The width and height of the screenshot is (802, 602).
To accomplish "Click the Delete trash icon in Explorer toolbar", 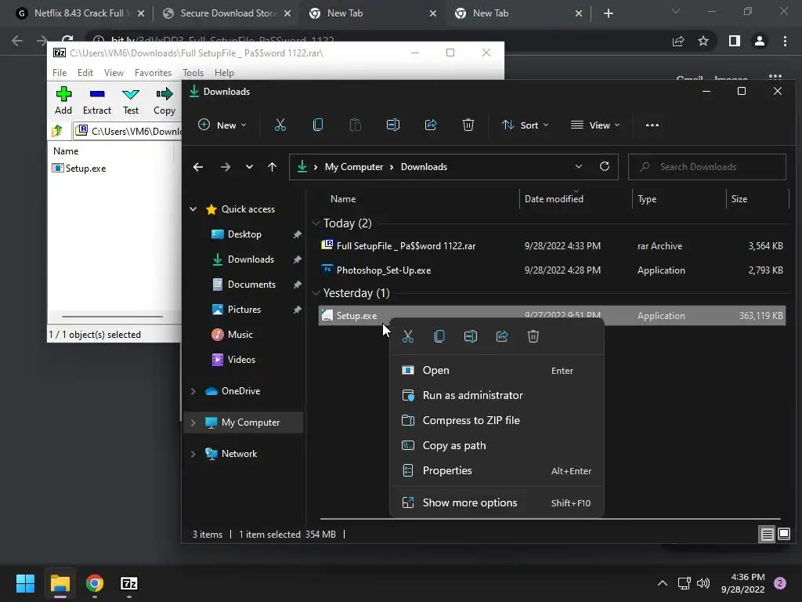I will point(468,125).
